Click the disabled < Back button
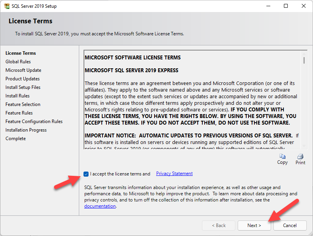This screenshot has height=236, width=313. click(x=219, y=226)
